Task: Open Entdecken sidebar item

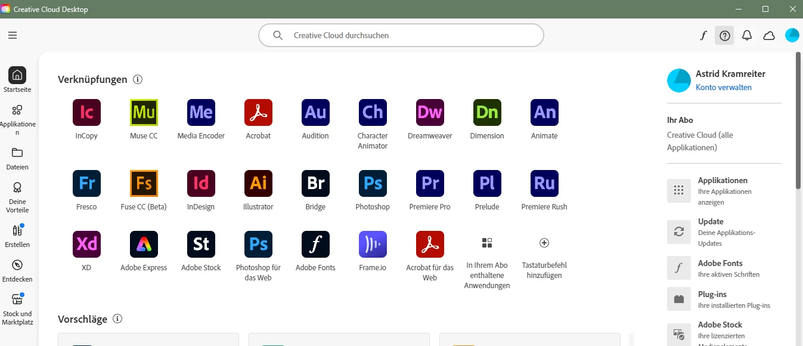Action: tap(17, 270)
